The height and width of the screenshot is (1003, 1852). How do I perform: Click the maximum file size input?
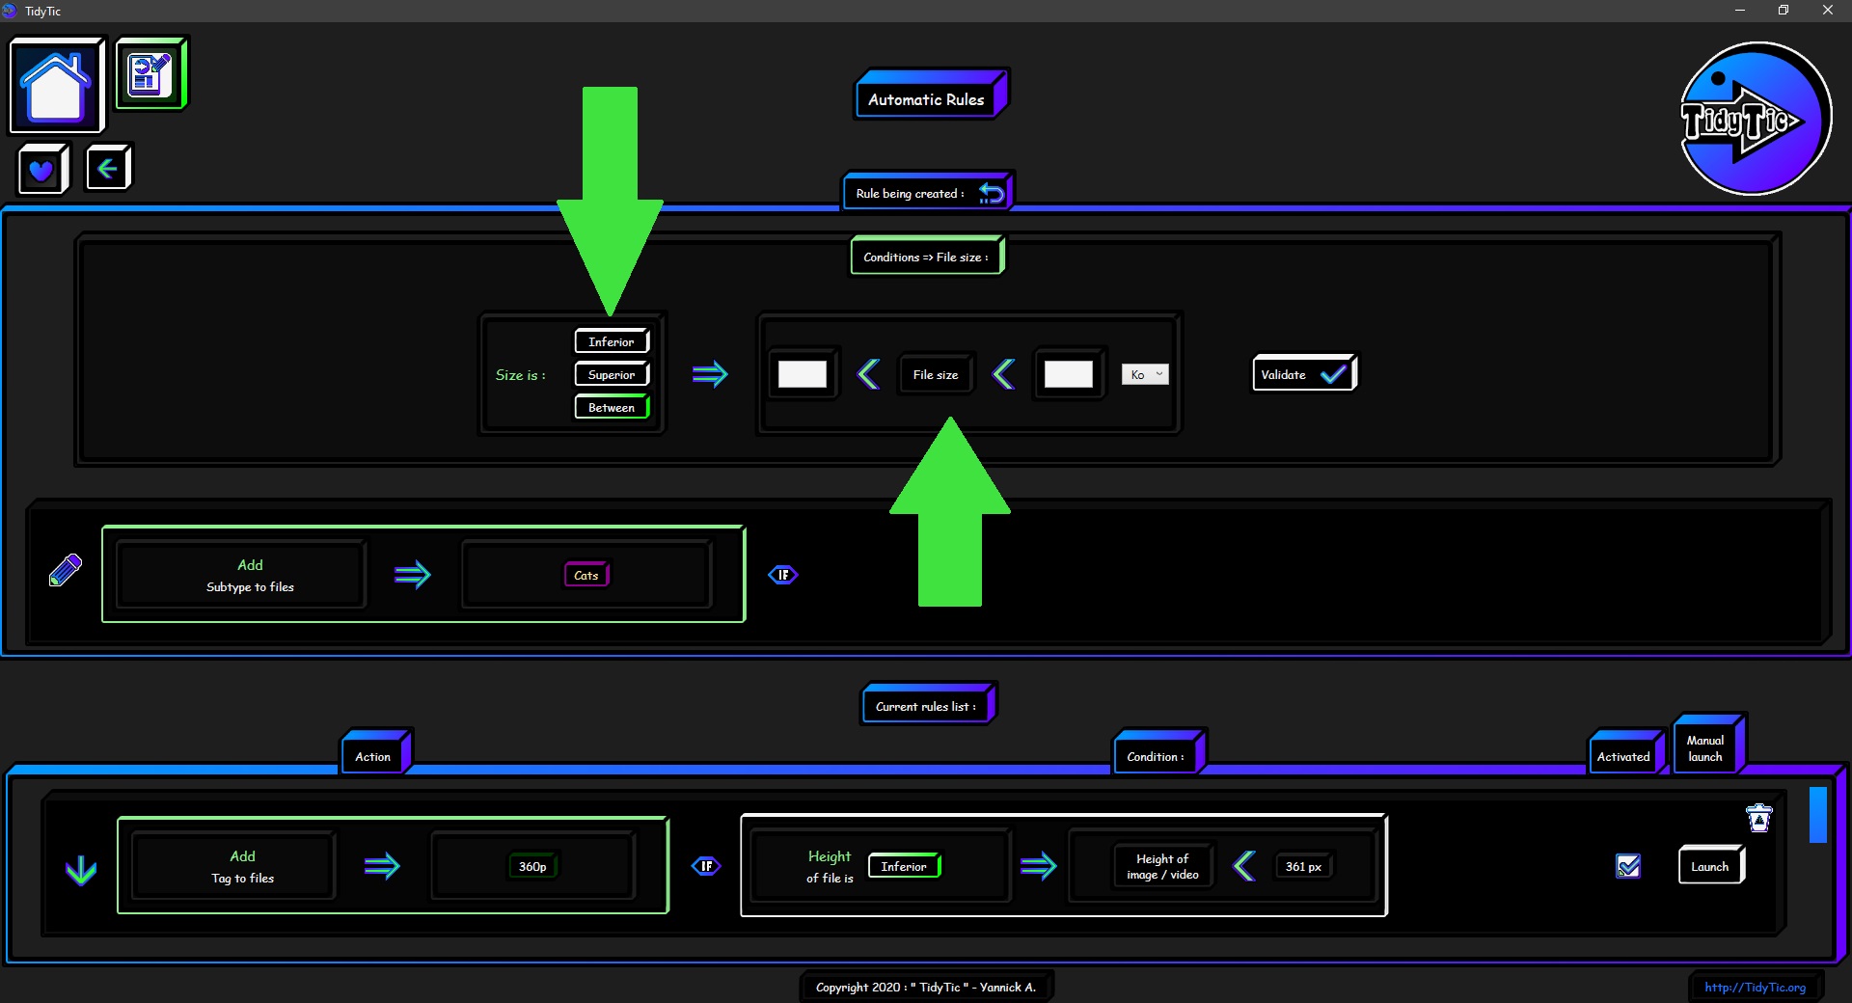point(1069,374)
